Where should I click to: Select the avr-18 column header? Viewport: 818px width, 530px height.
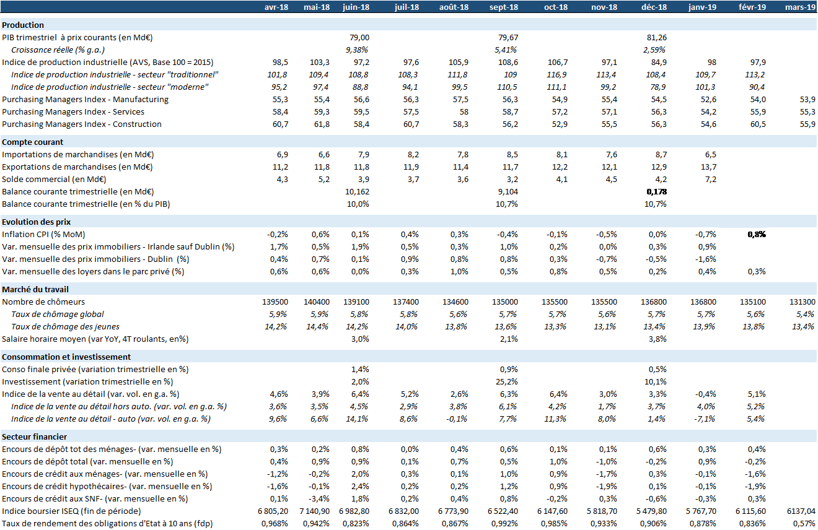pyautogui.click(x=278, y=7)
